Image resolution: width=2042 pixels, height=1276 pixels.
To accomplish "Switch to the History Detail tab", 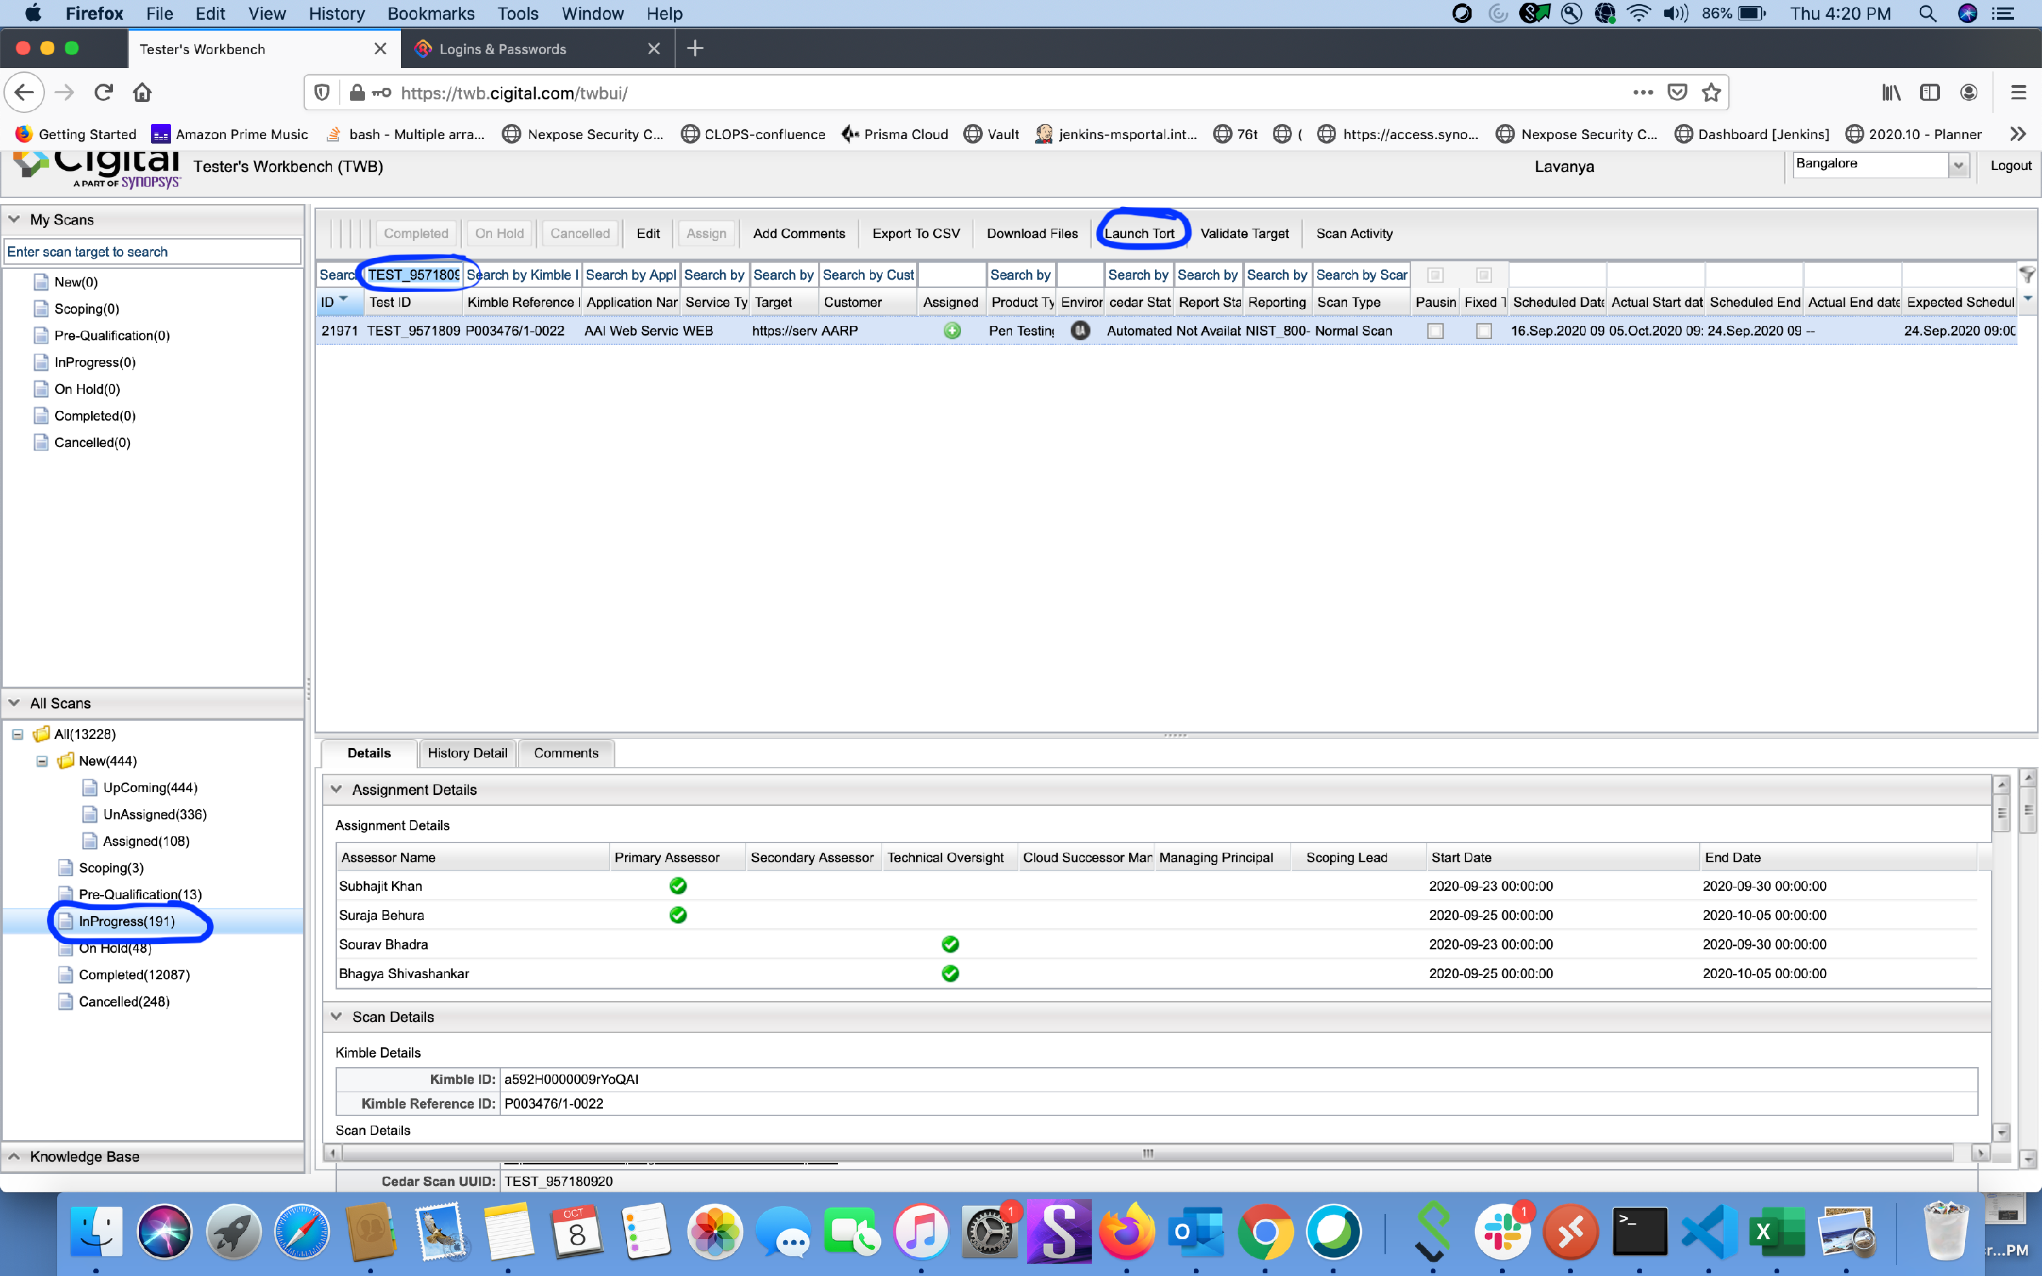I will pos(468,753).
